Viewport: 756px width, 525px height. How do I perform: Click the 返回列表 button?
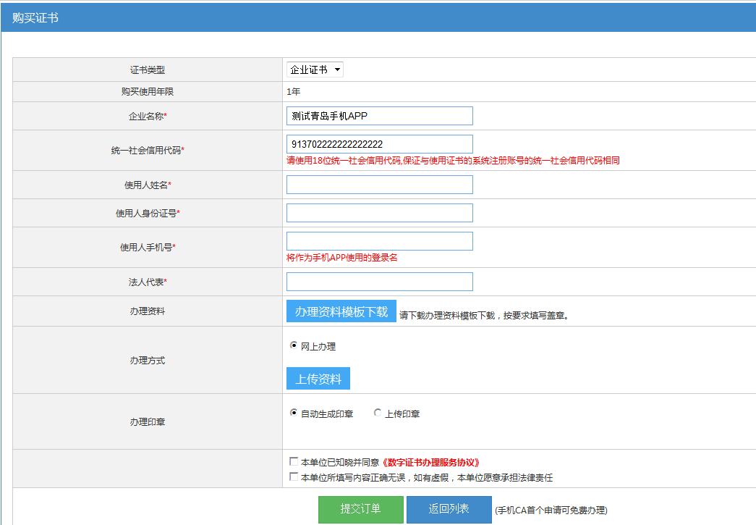point(449,509)
